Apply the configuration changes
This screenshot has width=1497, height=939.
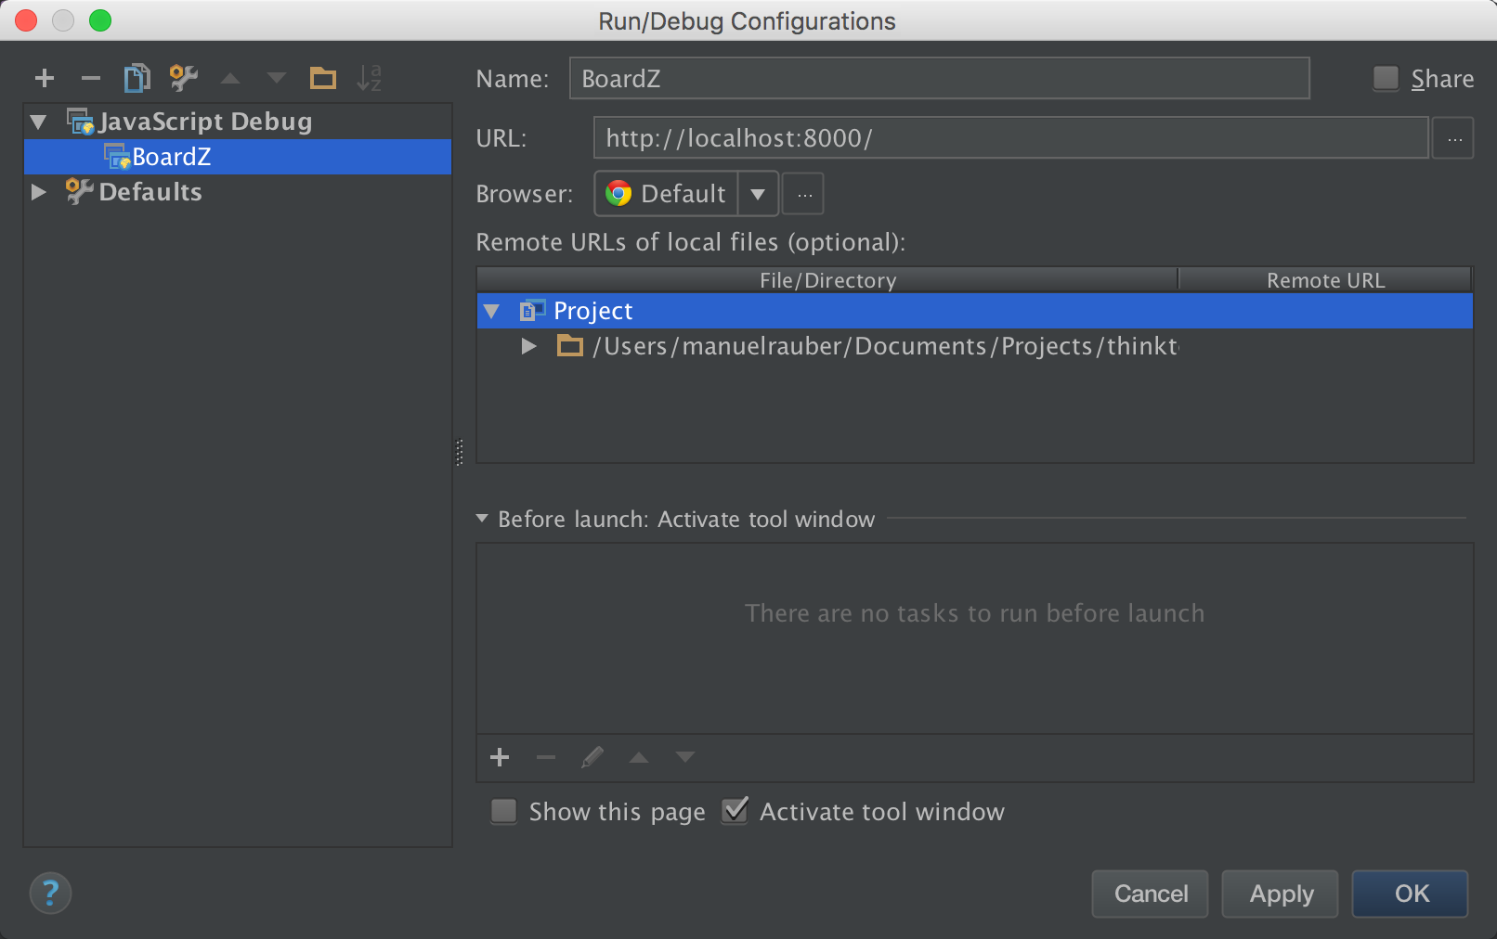[1280, 894]
